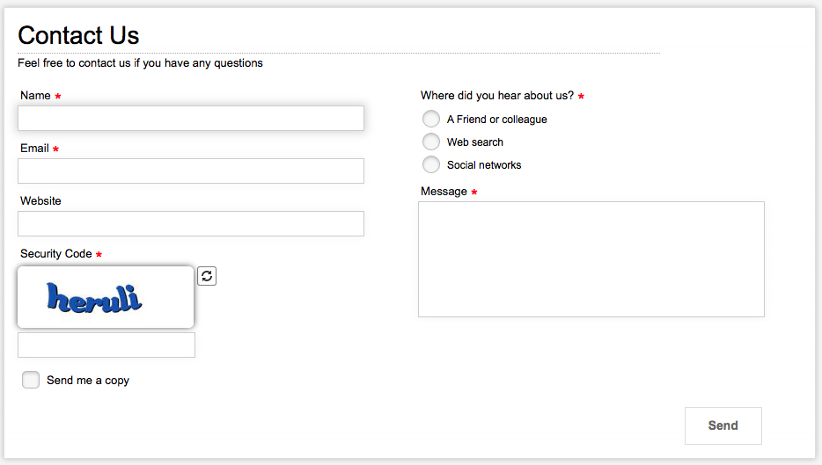
Task: Click the 'Message' field label
Action: point(444,191)
